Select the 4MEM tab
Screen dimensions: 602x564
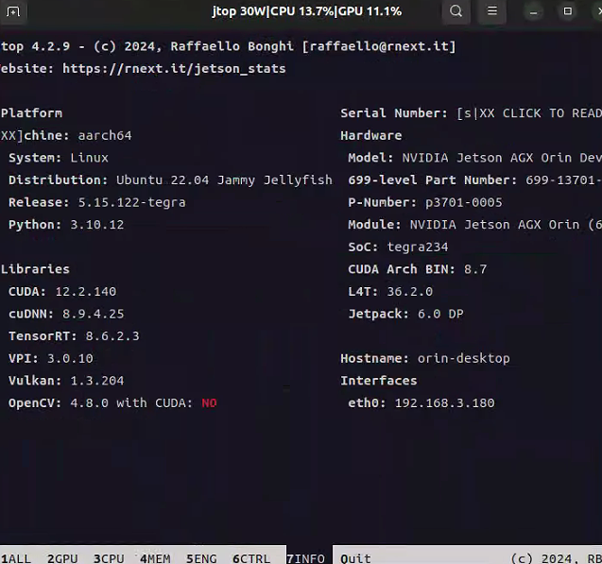[155, 558]
